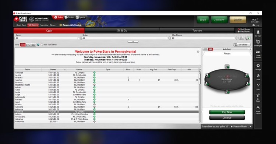Select the Acubens table row
The width and height of the screenshot is (276, 144).
pos(106,107)
